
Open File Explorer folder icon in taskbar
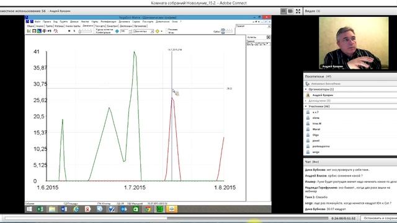[x=52, y=209]
